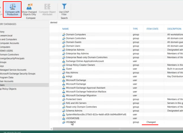Open Microsoft Exchange Security Groups node
This screenshot has height=133, width=183.
tap(17, 74)
